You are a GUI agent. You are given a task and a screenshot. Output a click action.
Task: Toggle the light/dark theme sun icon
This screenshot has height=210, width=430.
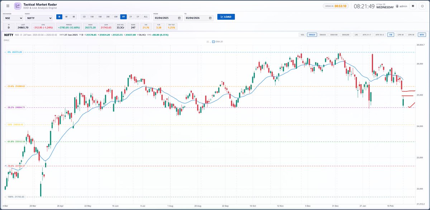[412, 6]
